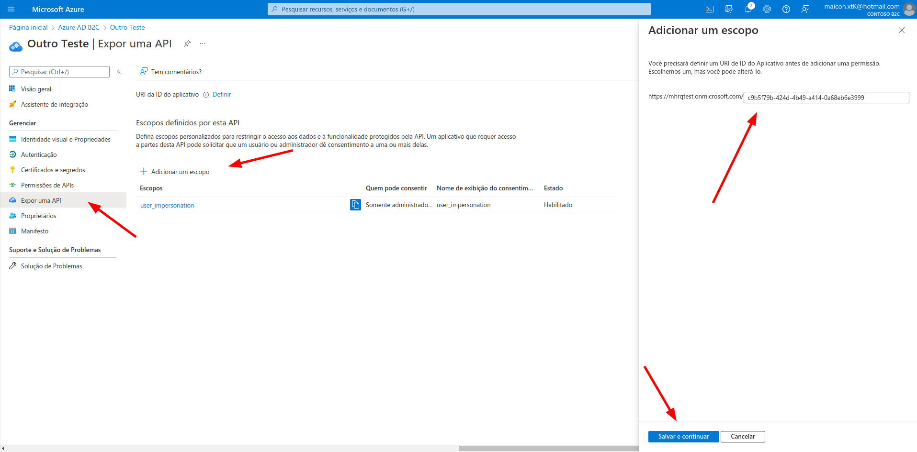The width and height of the screenshot is (917, 452).
Task: Click Salvar e continuar
Action: pos(683,437)
